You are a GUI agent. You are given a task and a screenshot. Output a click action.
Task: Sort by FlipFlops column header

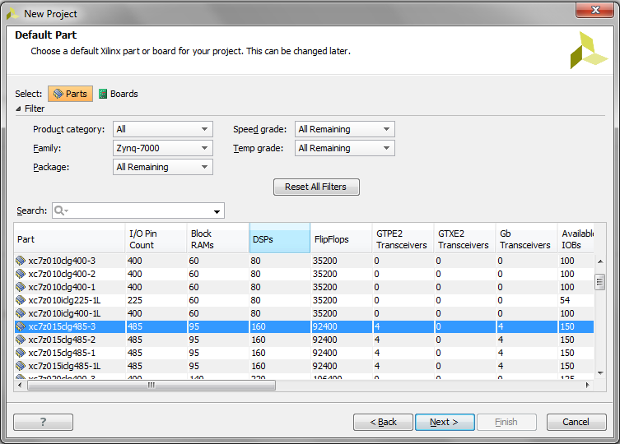click(x=341, y=239)
